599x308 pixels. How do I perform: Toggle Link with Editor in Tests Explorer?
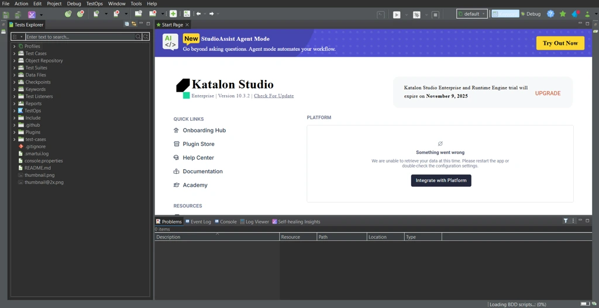[x=134, y=24]
